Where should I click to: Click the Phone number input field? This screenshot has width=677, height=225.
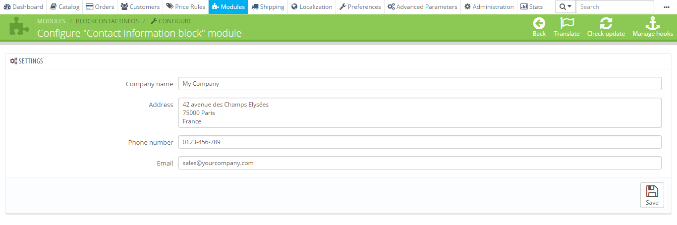click(x=420, y=142)
